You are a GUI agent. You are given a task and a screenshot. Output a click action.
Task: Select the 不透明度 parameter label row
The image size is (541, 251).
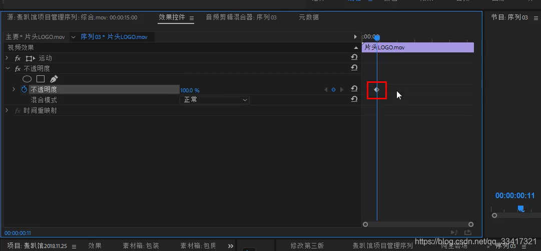104,89
